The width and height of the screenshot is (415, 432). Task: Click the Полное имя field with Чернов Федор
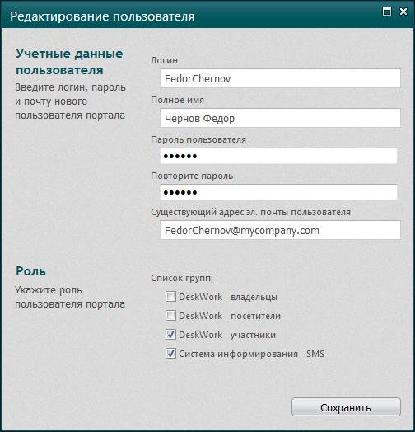coord(280,118)
